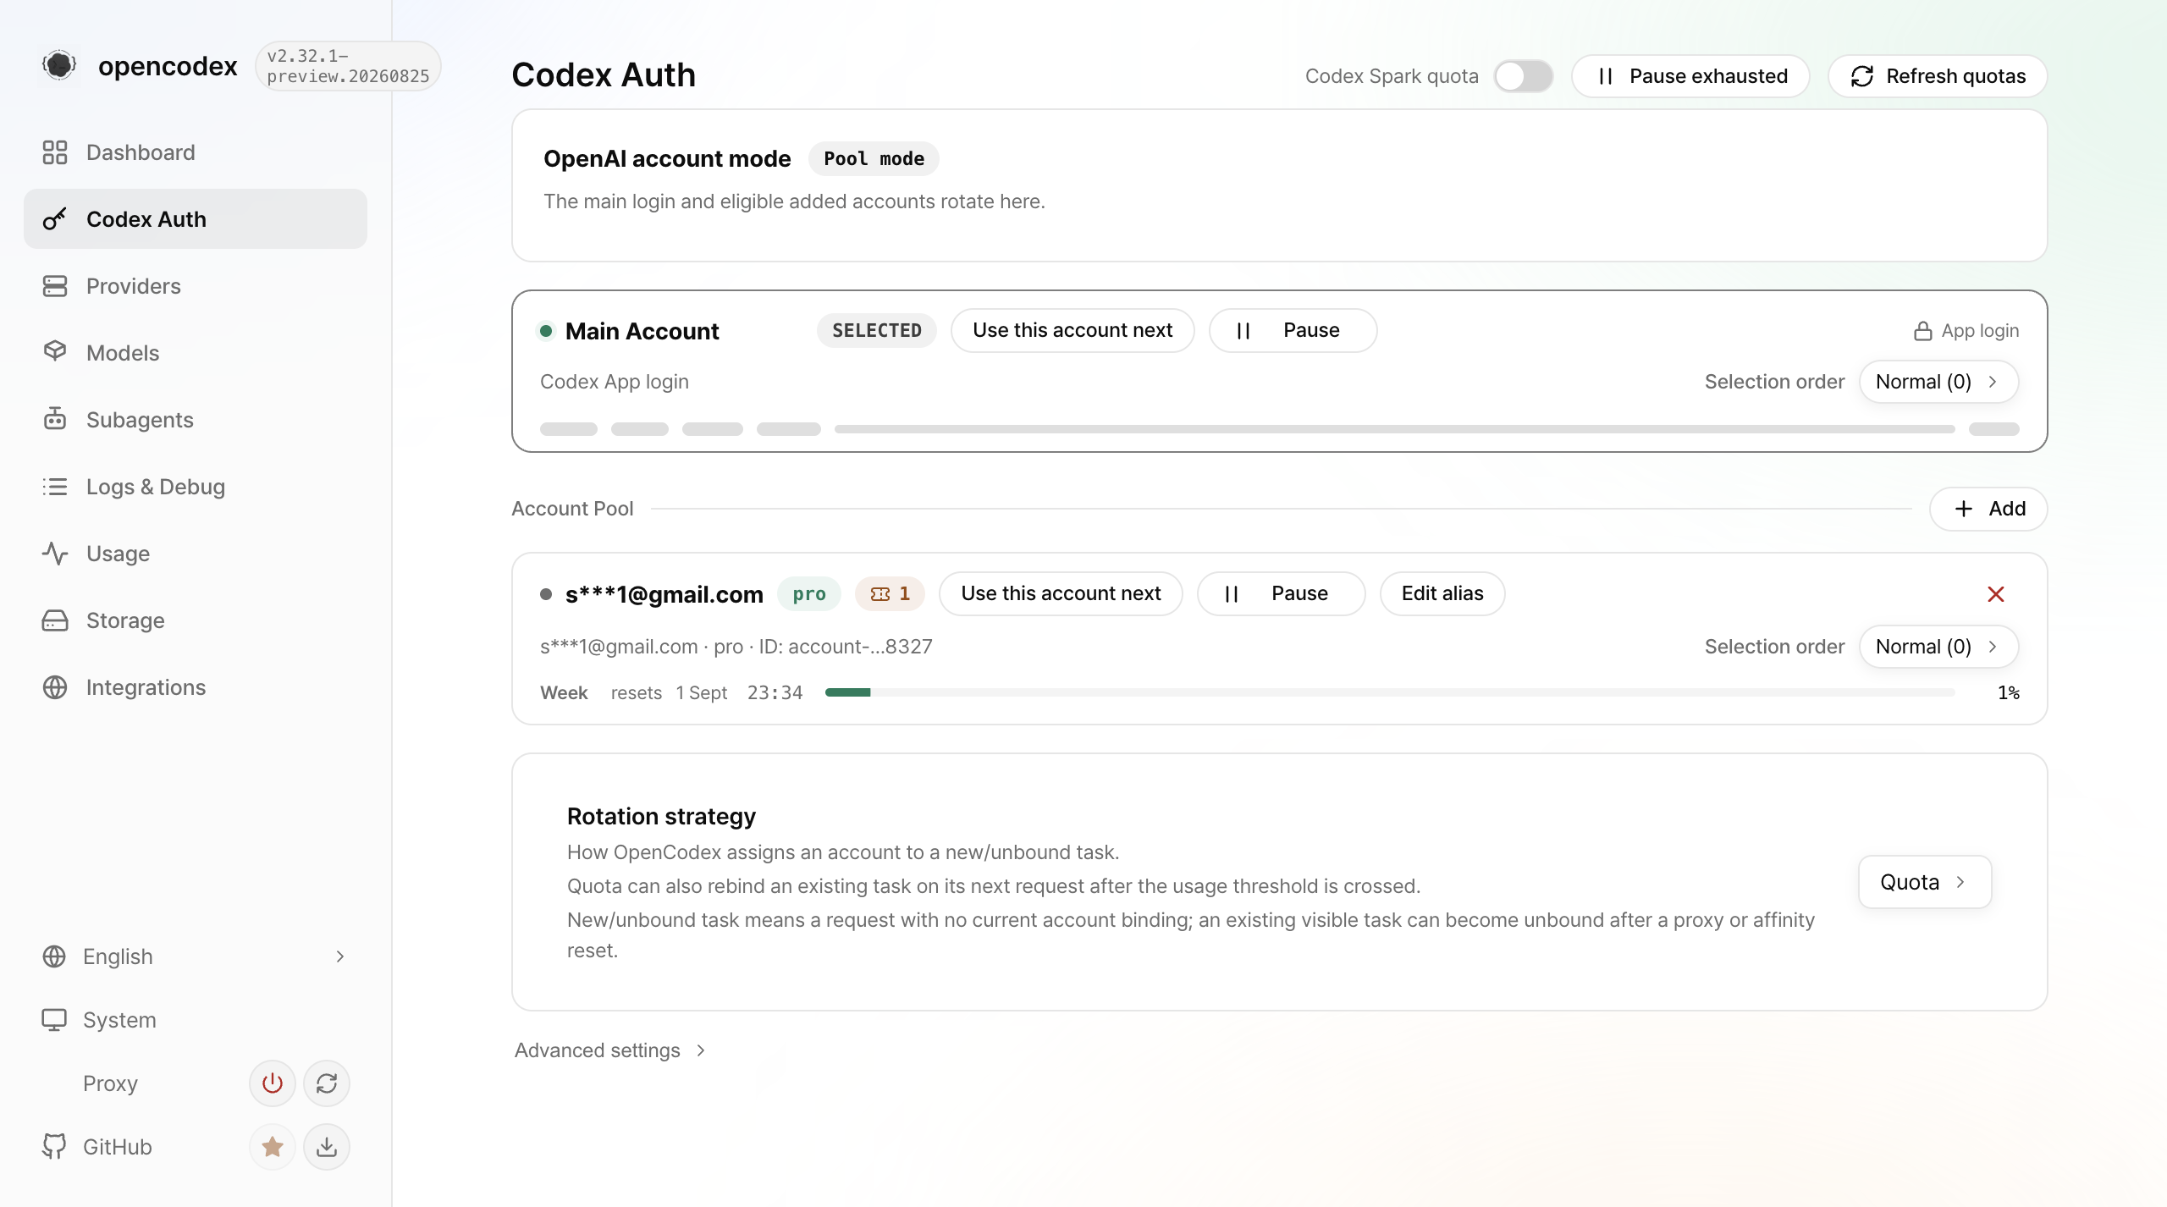
Task: Click the 'Rotation strategy' heading
Action: [x=661, y=816]
